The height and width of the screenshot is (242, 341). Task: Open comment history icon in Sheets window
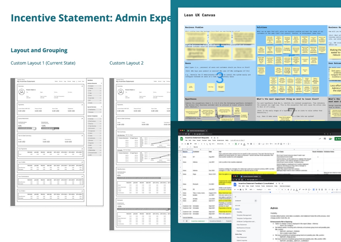(x=325, y=139)
